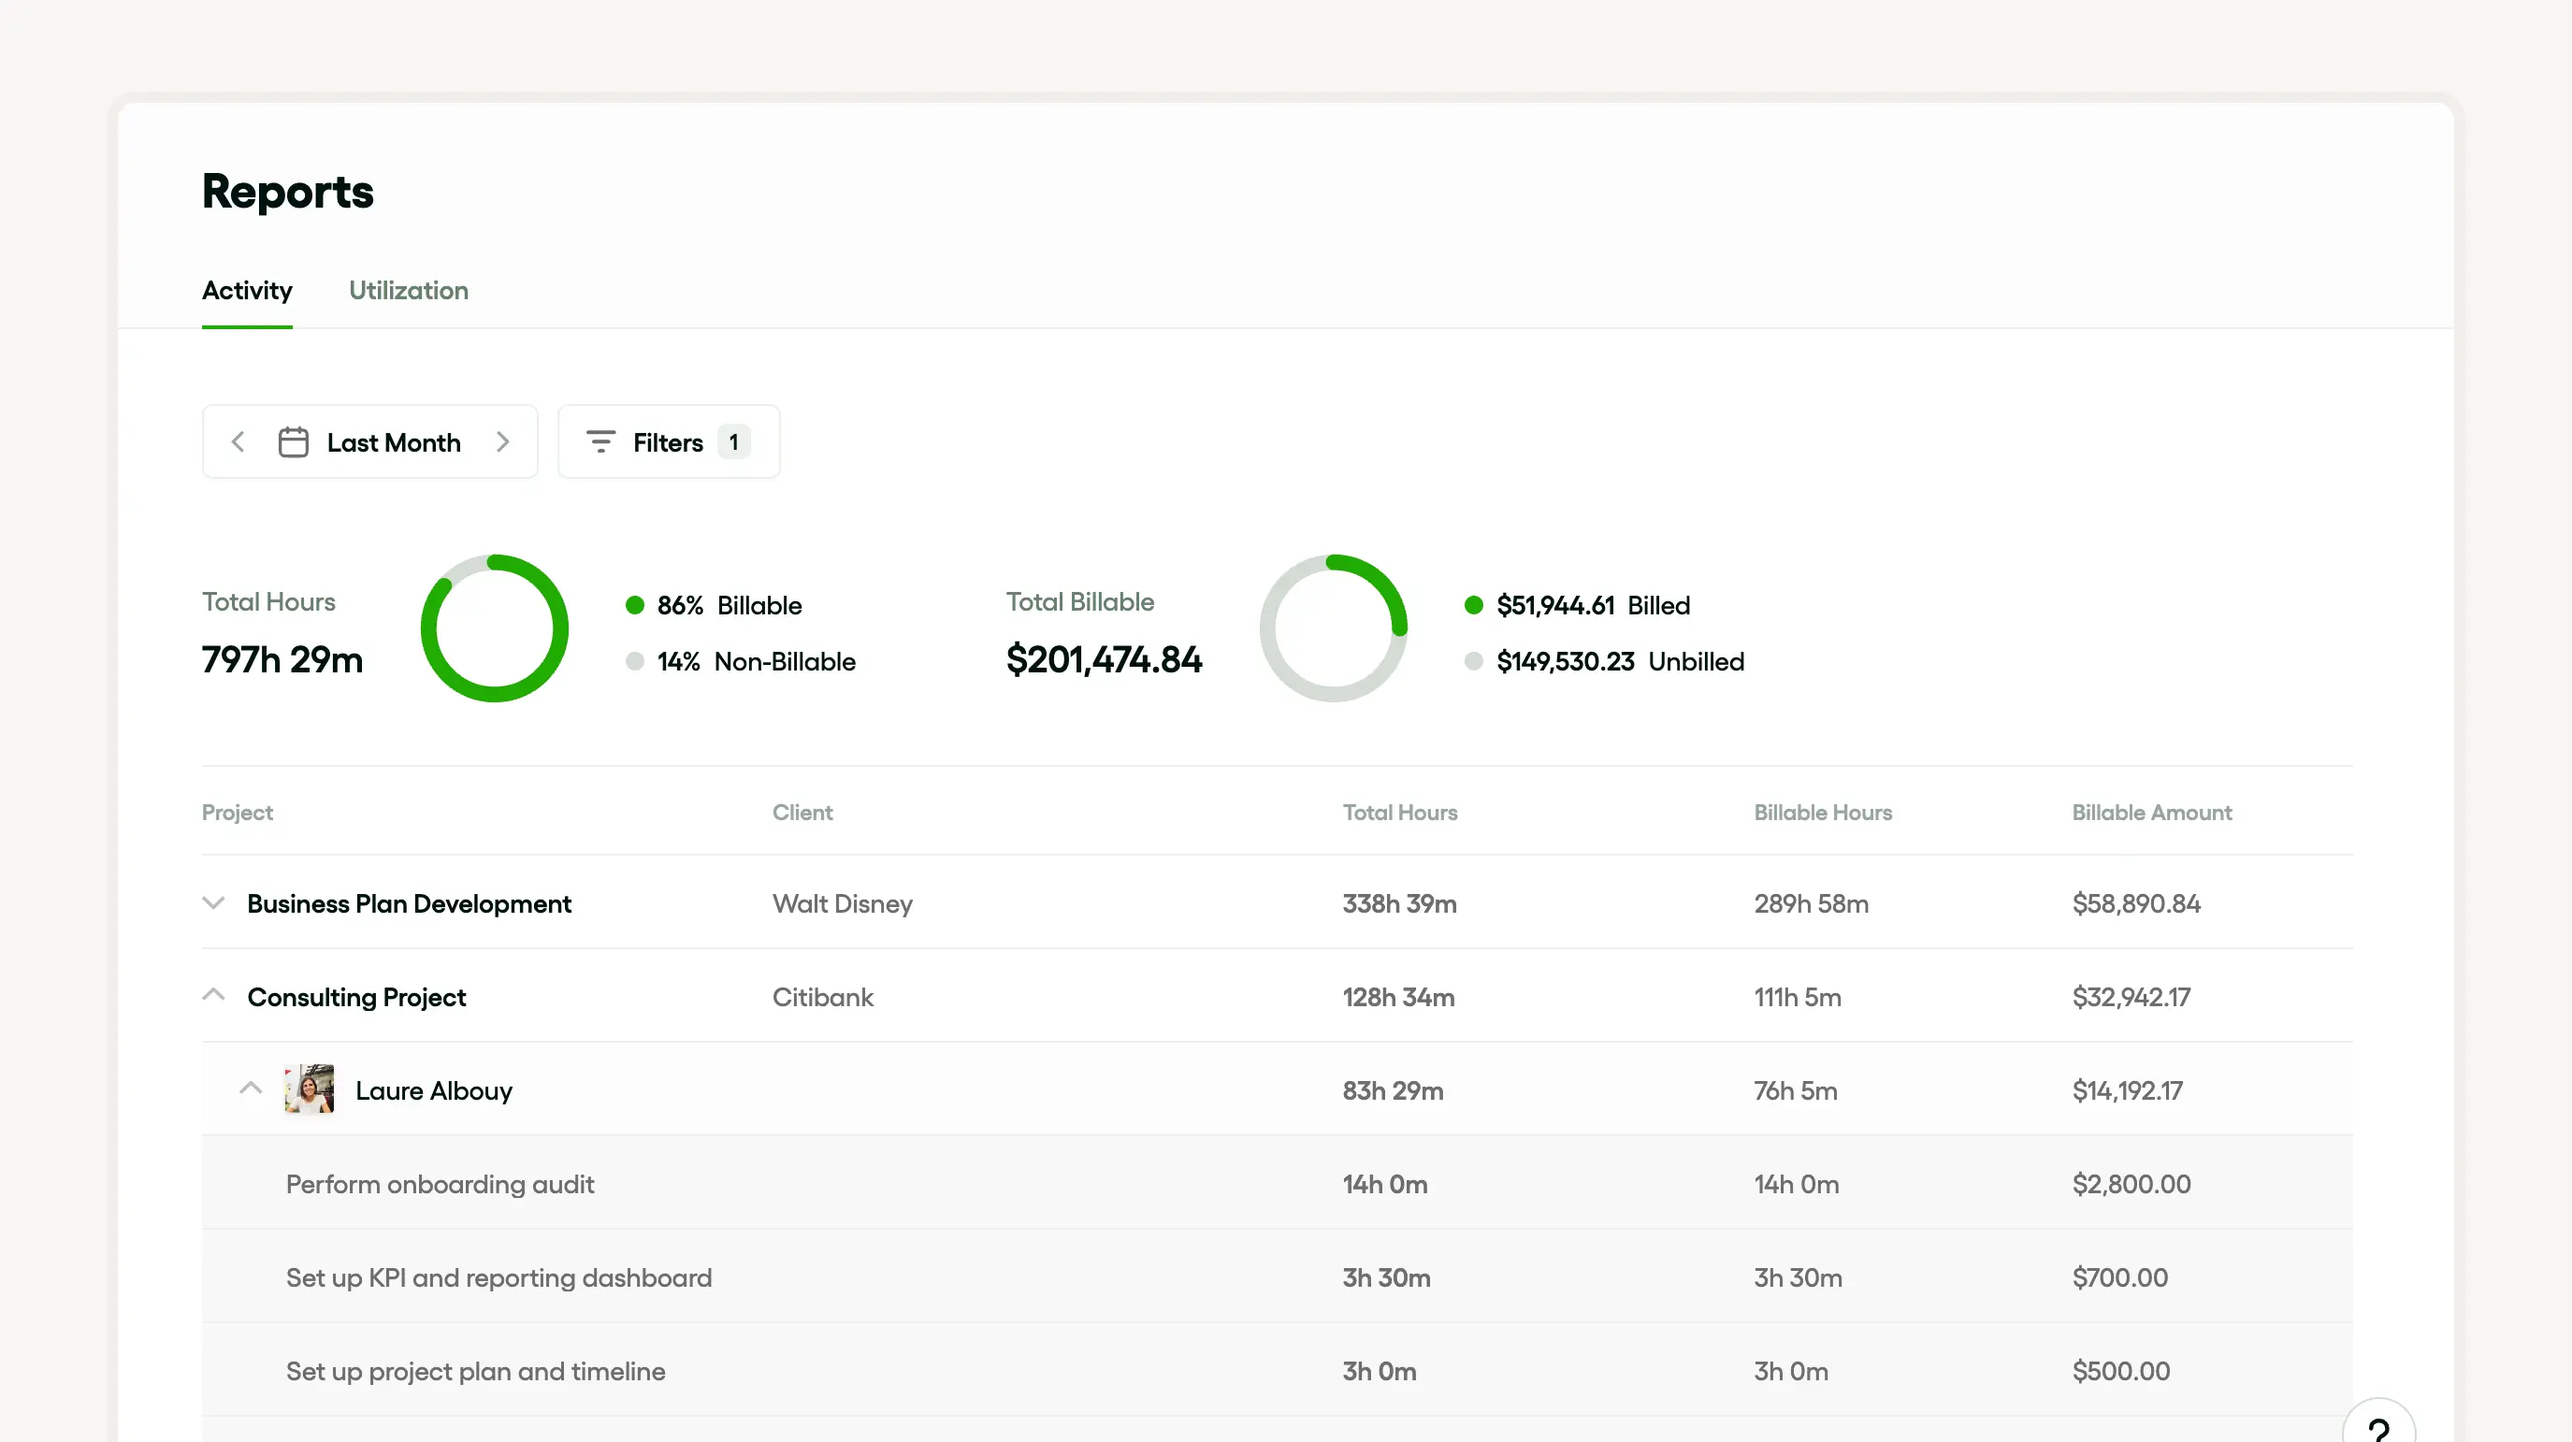Click the filter count badge showing 1

[734, 441]
